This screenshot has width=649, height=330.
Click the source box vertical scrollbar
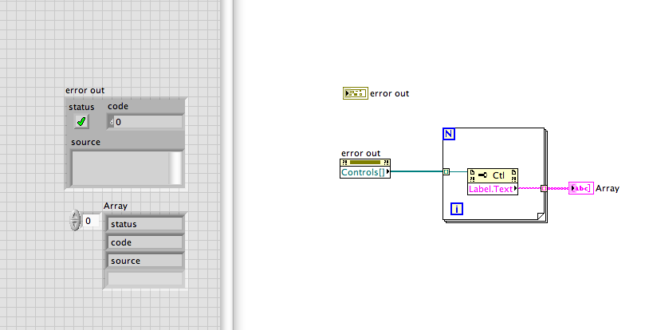point(175,167)
